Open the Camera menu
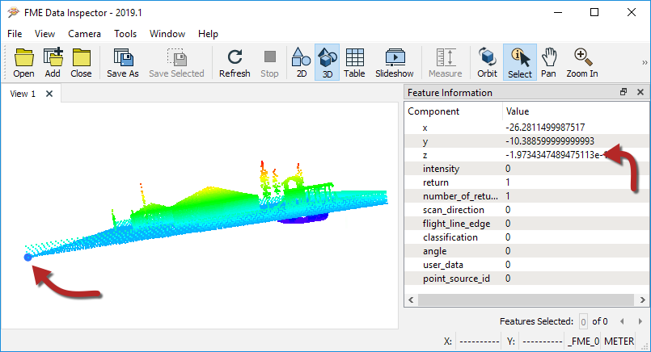The width and height of the screenshot is (651, 352). click(x=84, y=34)
